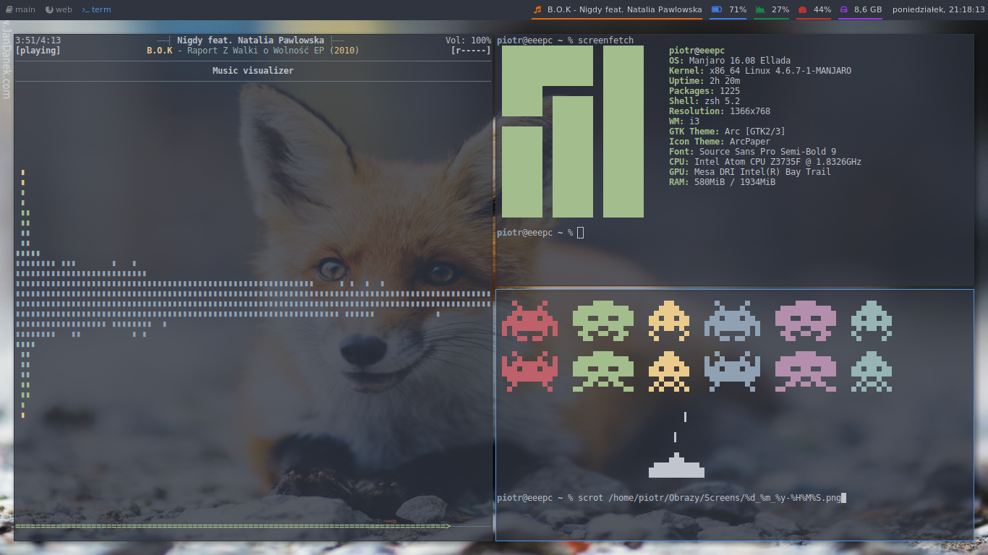
Task: Click the CPU usage graph icon
Action: [759, 9]
